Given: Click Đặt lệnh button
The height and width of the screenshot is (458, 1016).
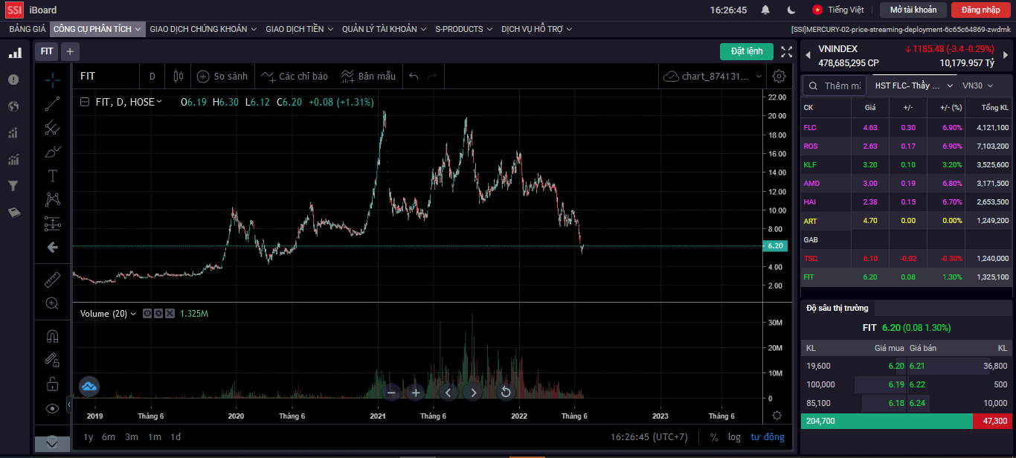Looking at the screenshot, I should click(747, 51).
